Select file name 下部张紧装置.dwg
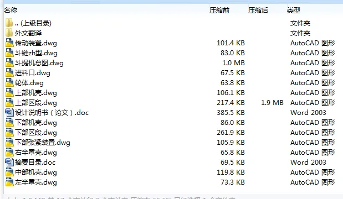343x199 pixels. tap(43, 143)
